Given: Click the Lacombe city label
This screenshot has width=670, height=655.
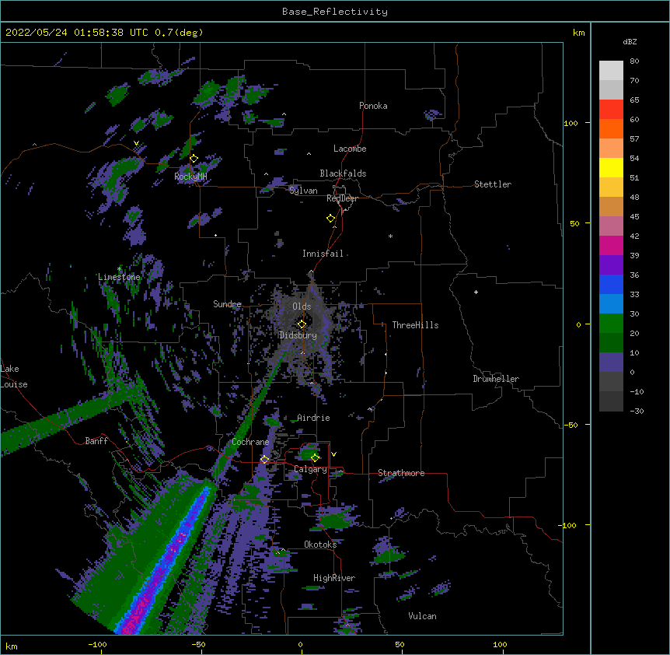Looking at the screenshot, I should (x=350, y=149).
